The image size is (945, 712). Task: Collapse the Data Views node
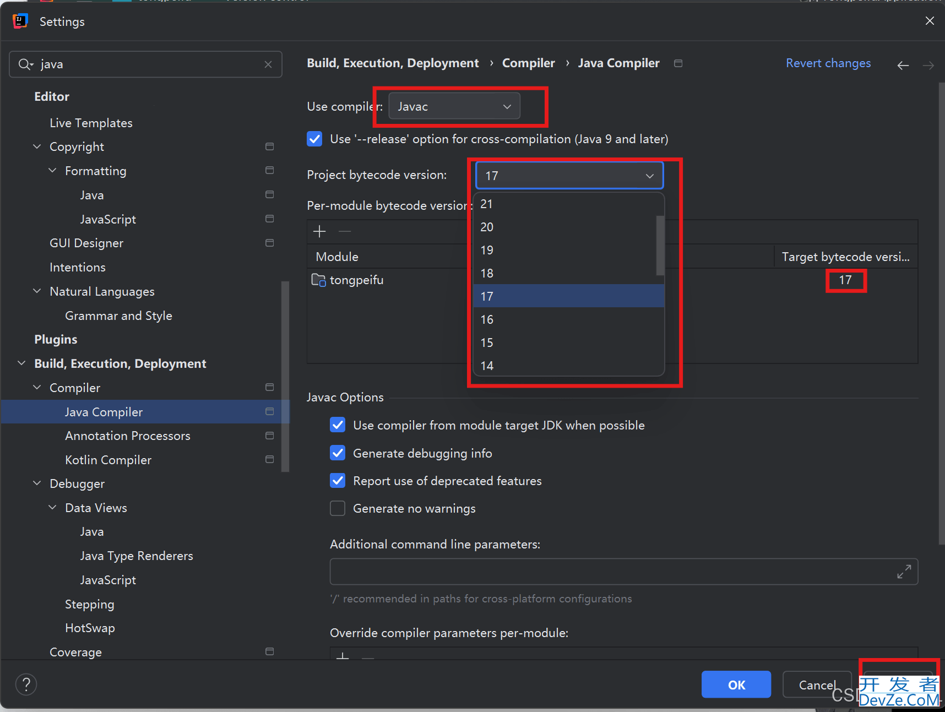[x=52, y=507]
